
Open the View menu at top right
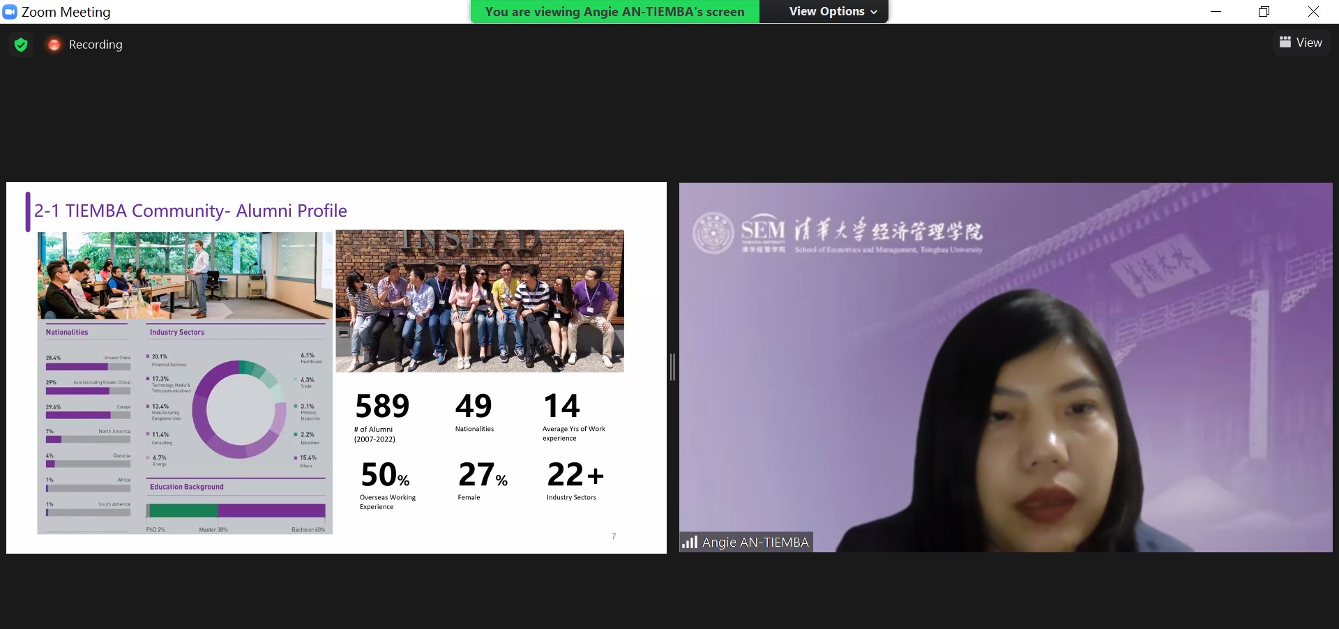pos(1301,43)
